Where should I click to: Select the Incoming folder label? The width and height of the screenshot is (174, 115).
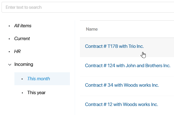point(24,64)
